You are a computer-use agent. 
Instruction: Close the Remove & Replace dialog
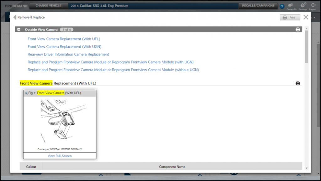pyautogui.click(x=306, y=17)
